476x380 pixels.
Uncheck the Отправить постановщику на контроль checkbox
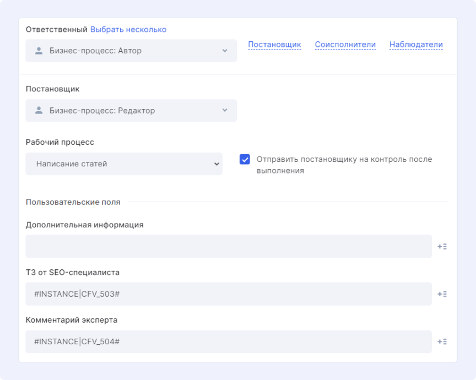click(245, 160)
